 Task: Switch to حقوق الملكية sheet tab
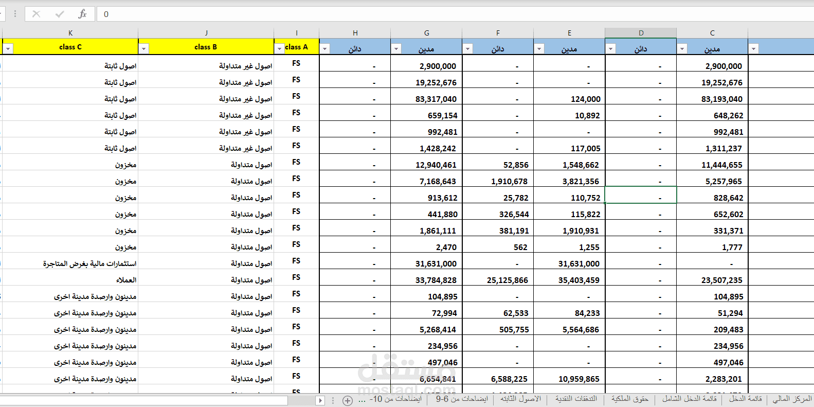[x=630, y=399]
